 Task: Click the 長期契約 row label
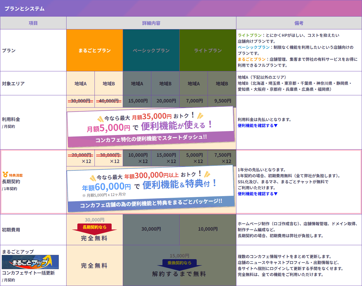(x=11, y=182)
